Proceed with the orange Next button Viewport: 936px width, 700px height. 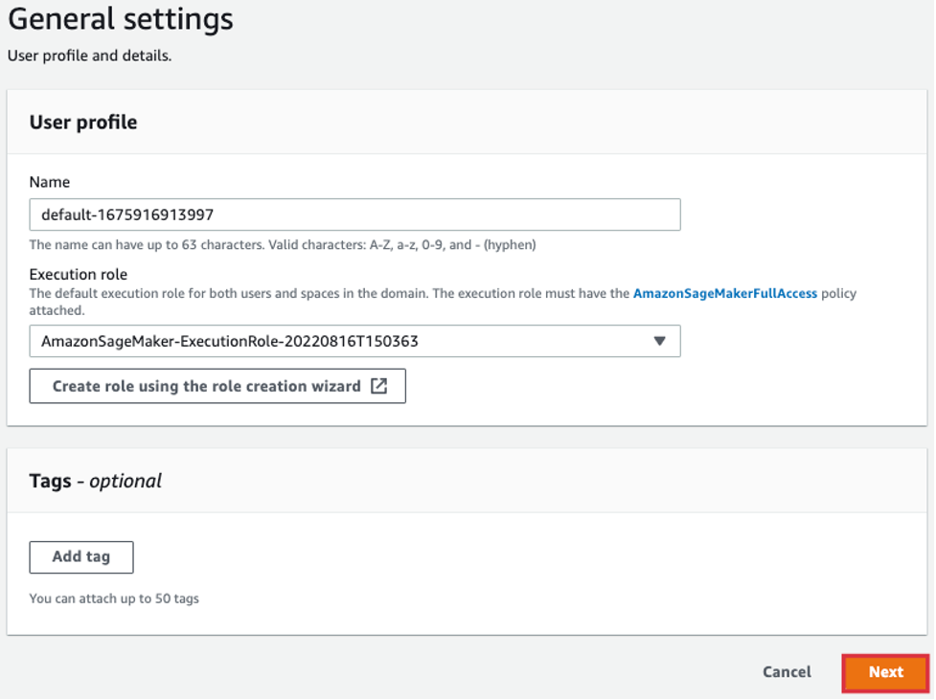pyautogui.click(x=885, y=672)
